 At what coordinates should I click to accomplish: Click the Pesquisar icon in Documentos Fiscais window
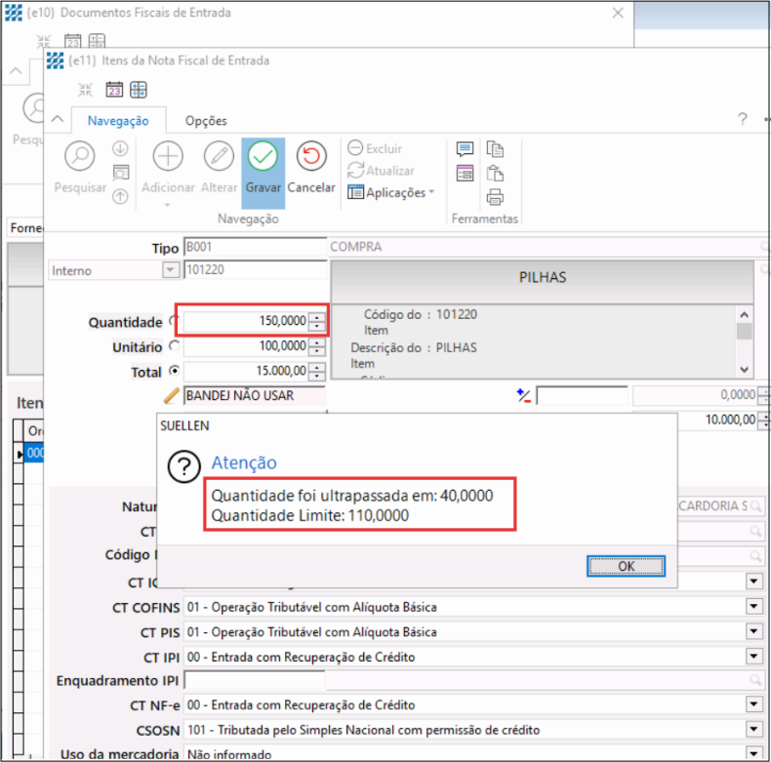click(34, 108)
